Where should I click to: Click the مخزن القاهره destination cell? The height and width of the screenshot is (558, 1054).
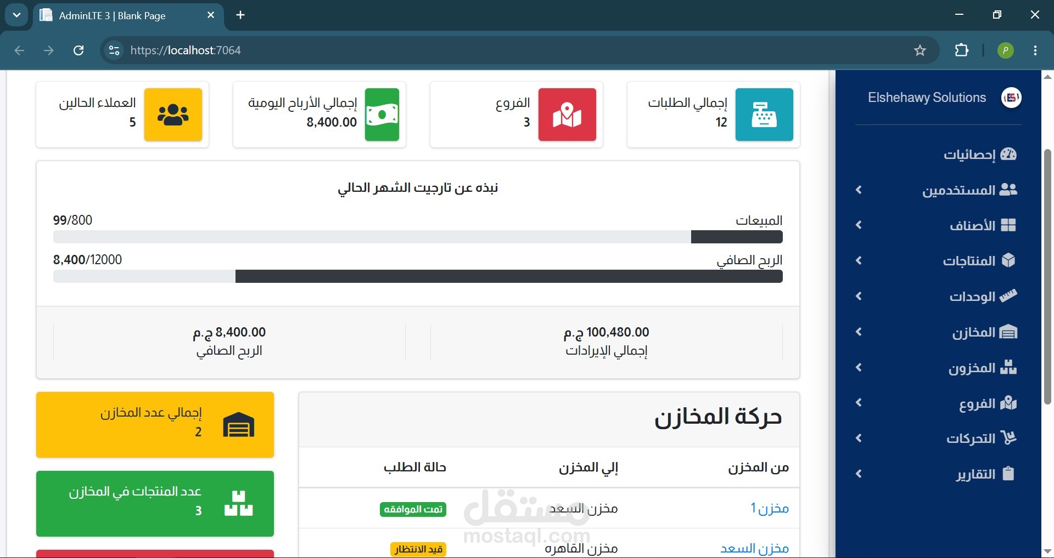pyautogui.click(x=581, y=549)
